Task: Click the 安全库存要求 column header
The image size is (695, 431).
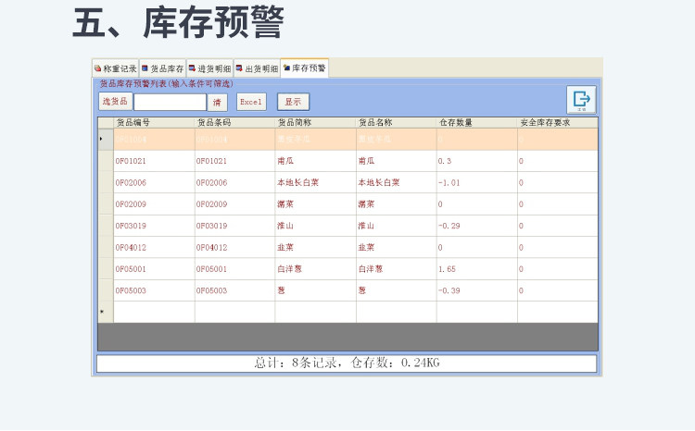Action: pos(558,123)
